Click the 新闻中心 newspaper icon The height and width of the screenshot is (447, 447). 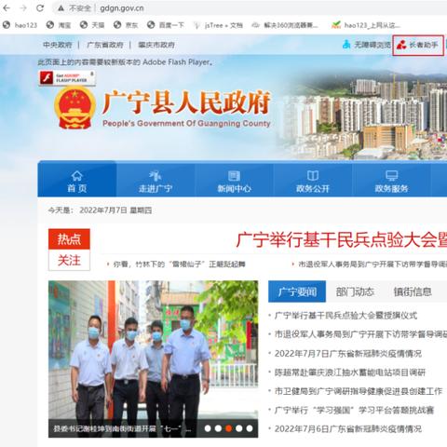click(234, 176)
